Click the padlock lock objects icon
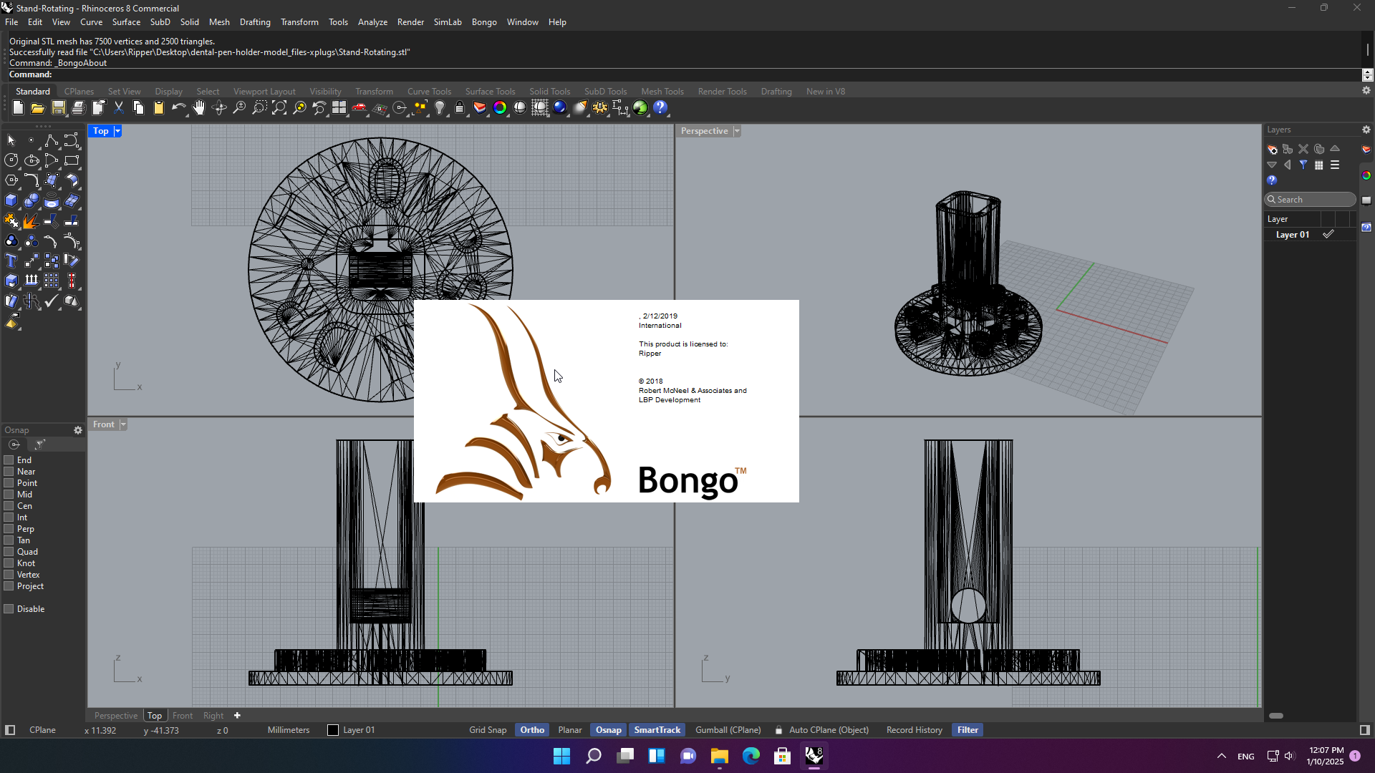Image resolution: width=1375 pixels, height=773 pixels. coord(460,108)
